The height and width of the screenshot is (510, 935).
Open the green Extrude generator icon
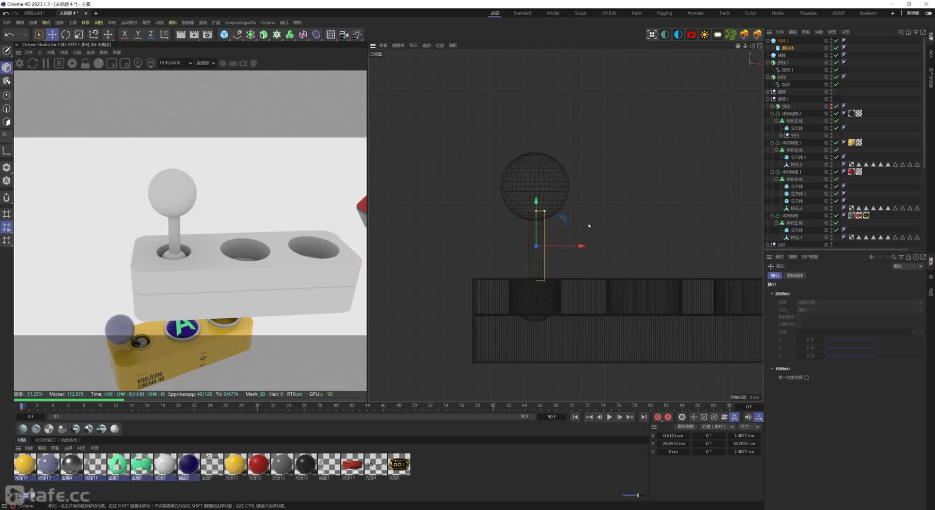tap(264, 34)
